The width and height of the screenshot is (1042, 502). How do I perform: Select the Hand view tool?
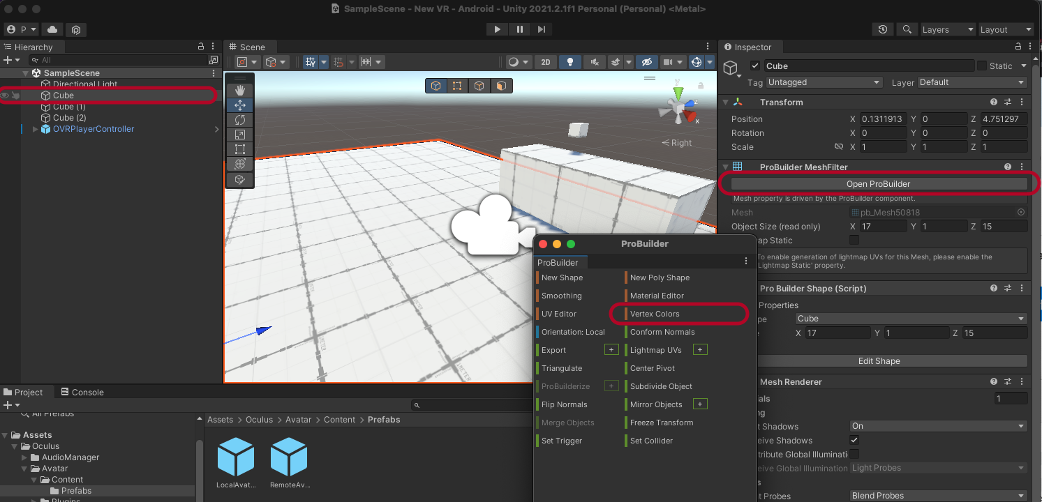click(240, 90)
